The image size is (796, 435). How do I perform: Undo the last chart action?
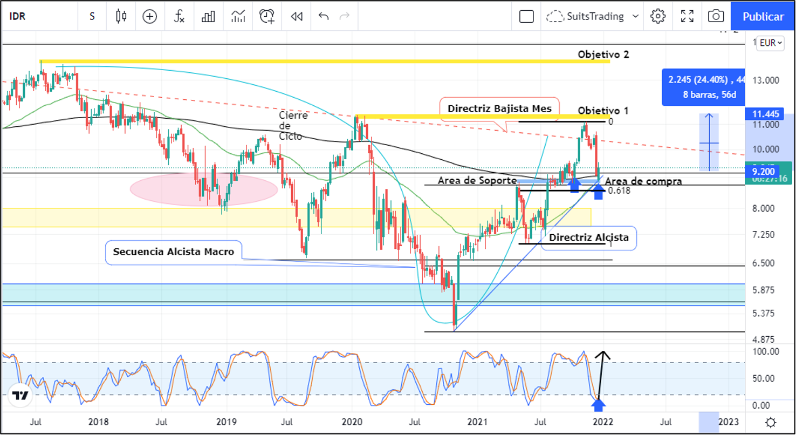[x=324, y=16]
